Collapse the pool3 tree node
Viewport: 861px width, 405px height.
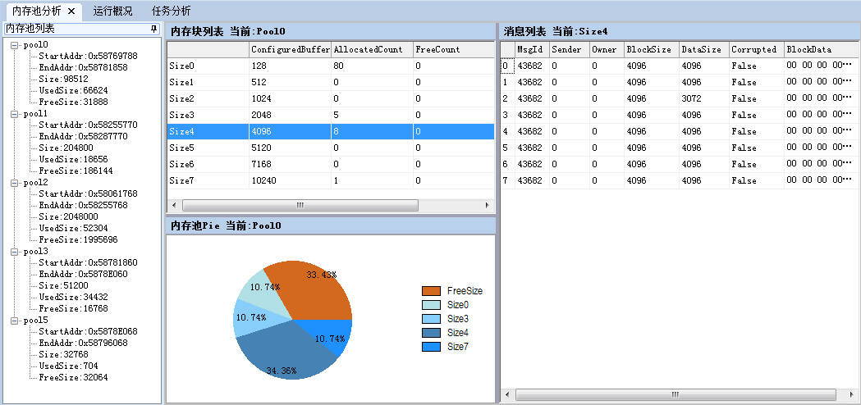[x=16, y=252]
